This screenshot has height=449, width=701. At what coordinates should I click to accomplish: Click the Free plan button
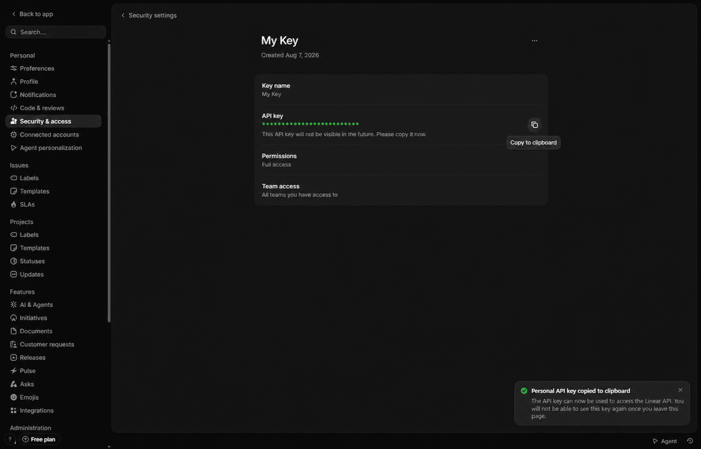pos(39,439)
